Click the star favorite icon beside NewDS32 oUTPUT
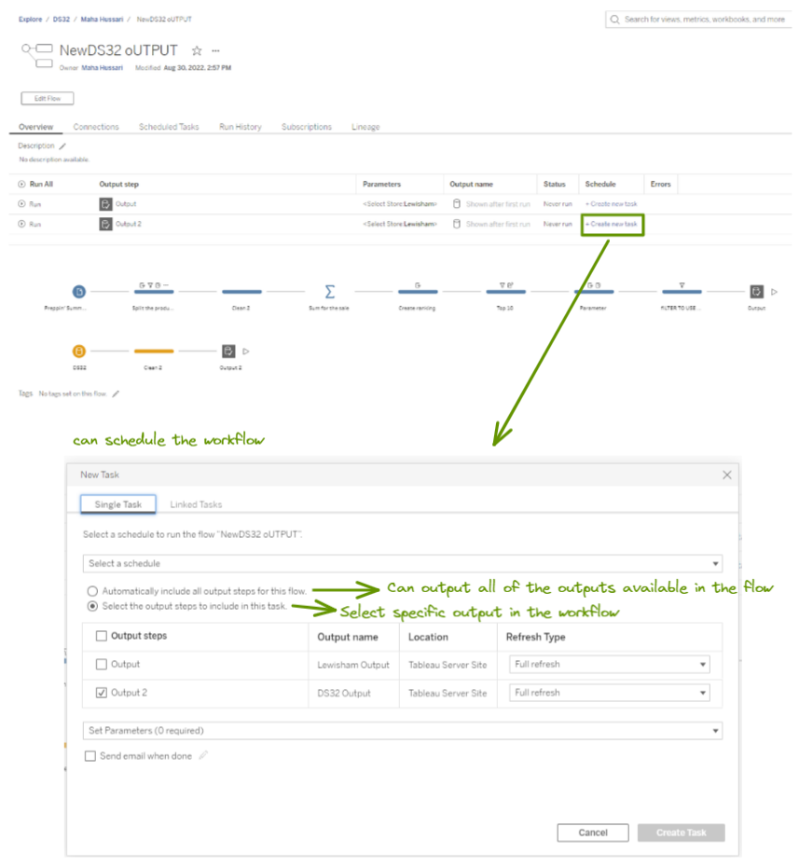The image size is (799, 868). point(197,51)
